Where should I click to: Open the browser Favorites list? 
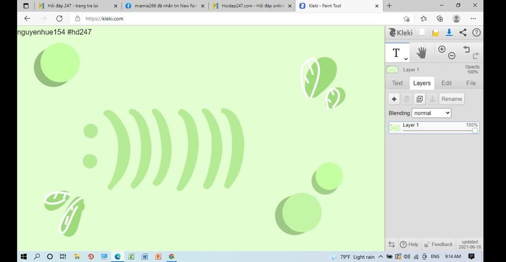coord(423,19)
